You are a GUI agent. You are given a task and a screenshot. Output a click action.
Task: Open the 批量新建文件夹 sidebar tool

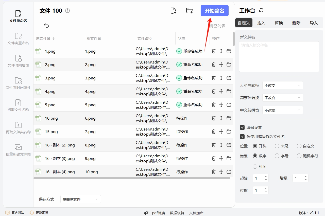(18, 150)
